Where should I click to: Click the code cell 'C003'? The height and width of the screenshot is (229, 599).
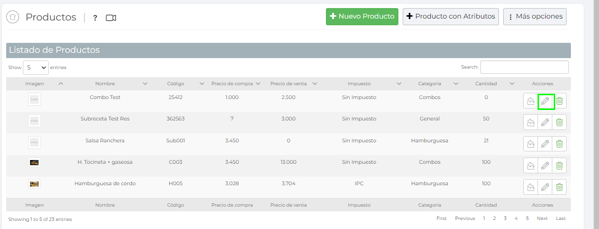tap(175, 162)
